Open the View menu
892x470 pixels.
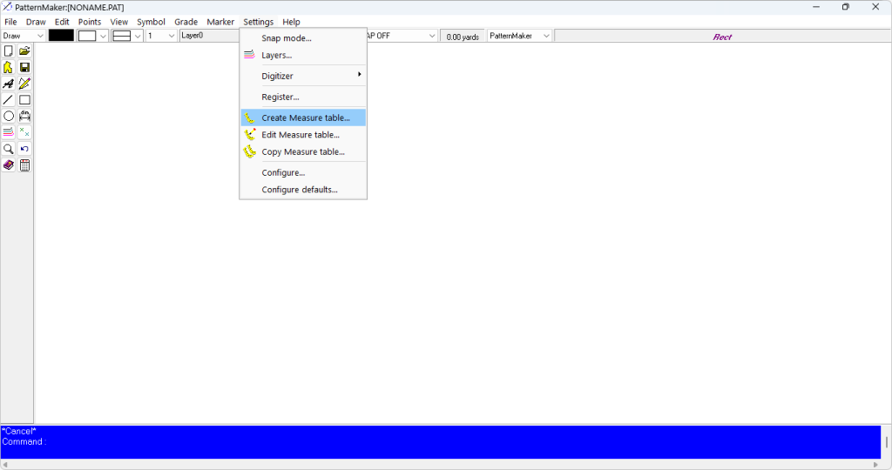[118, 22]
